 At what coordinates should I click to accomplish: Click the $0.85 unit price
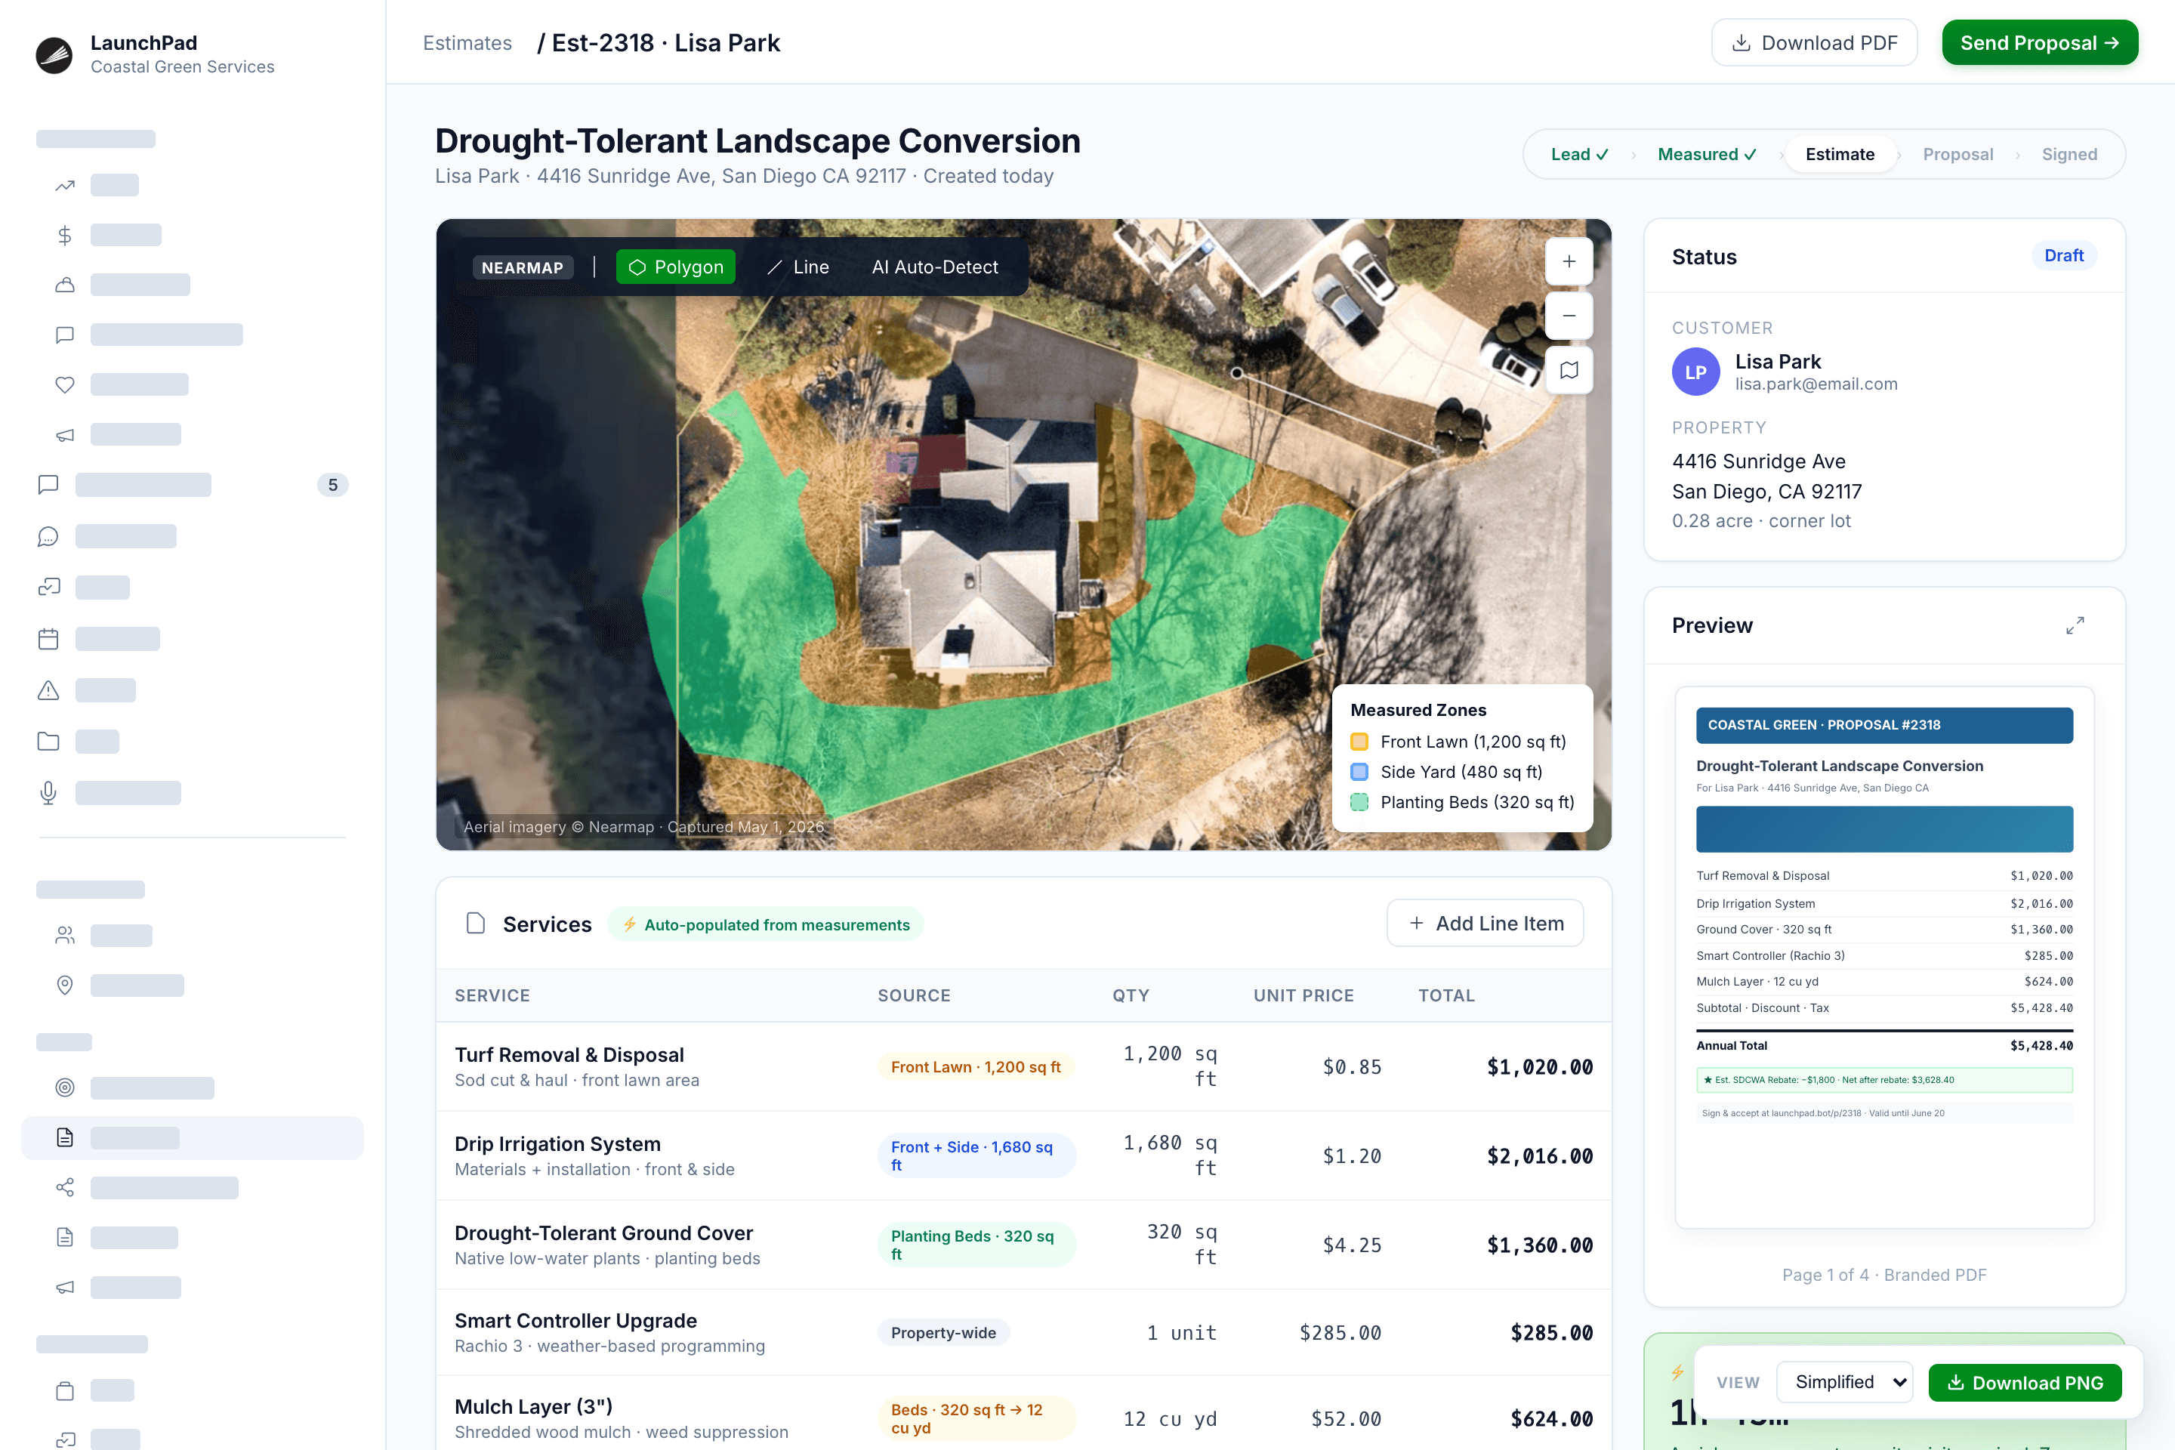(1352, 1067)
